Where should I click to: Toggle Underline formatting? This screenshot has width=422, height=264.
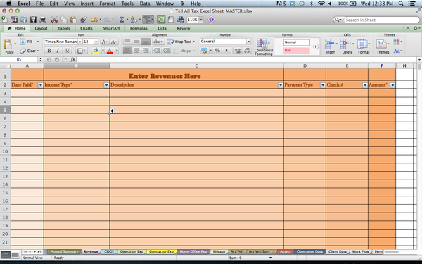click(67, 51)
